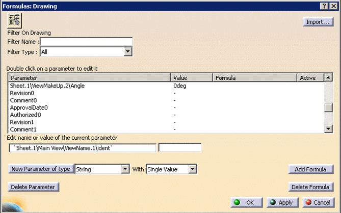Expand the Single Value dropdown
The width and height of the screenshot is (341, 213).
192,169
